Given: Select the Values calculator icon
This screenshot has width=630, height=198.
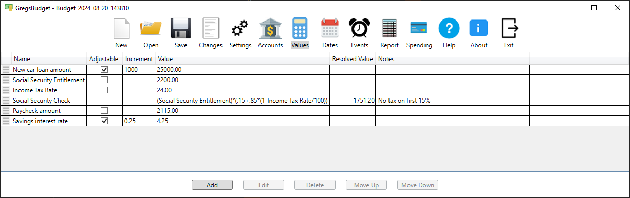Looking at the screenshot, I should point(300,28).
